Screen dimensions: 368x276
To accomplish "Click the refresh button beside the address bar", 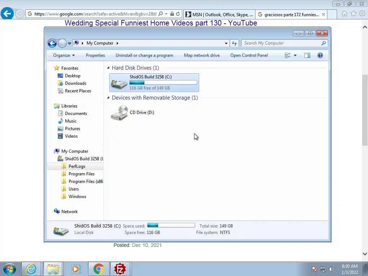I will 234,43.
